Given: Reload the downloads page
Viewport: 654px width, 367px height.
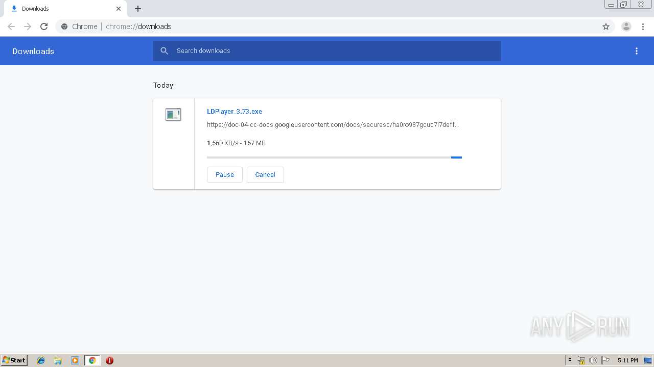Looking at the screenshot, I should pyautogui.click(x=44, y=27).
